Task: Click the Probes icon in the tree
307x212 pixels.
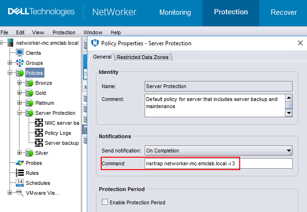Action: [x=20, y=163]
